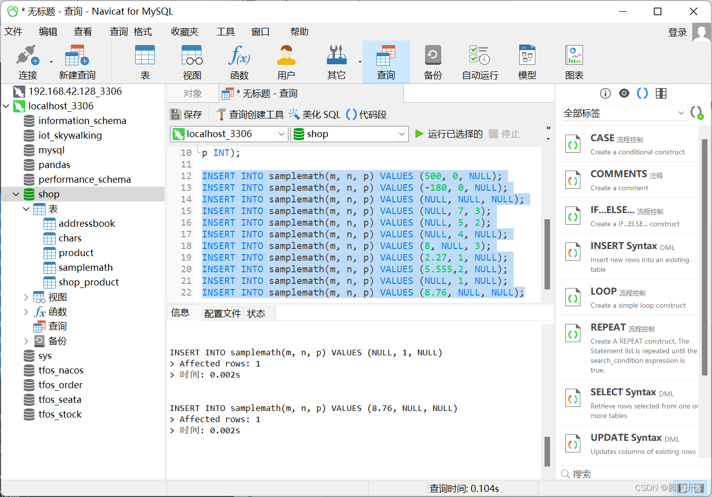Open the 用户 (User) toolbar icon

point(286,62)
